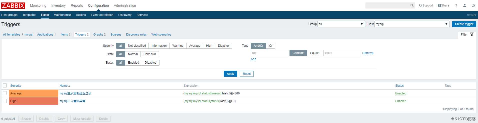The width and height of the screenshot is (478, 123).
Task: Select 'High' severity filter
Action: pos(209,46)
